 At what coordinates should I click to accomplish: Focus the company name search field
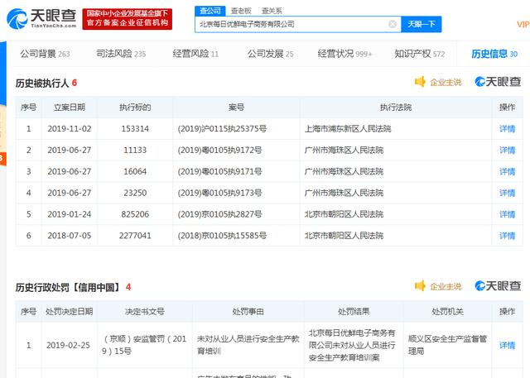[x=298, y=24]
